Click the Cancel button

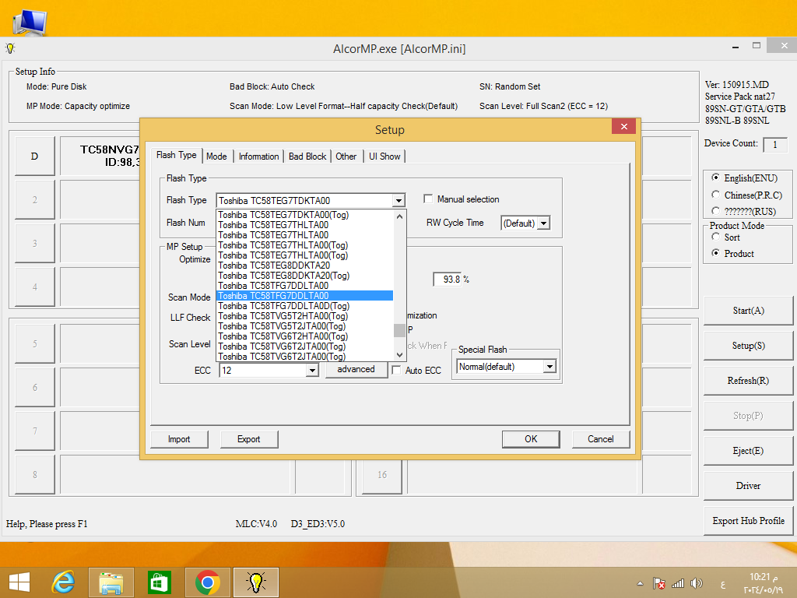[600, 439]
